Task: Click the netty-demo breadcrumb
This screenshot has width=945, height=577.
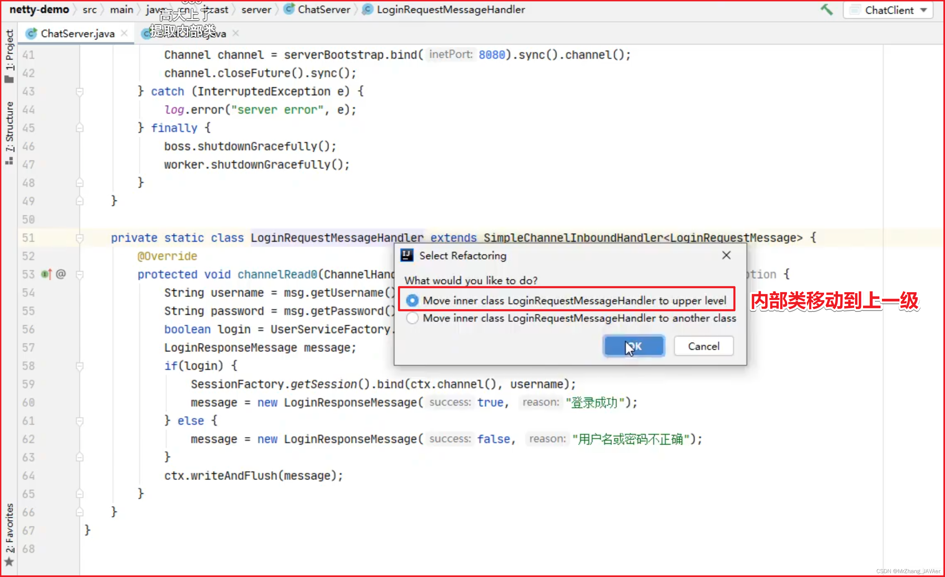Action: pos(39,9)
